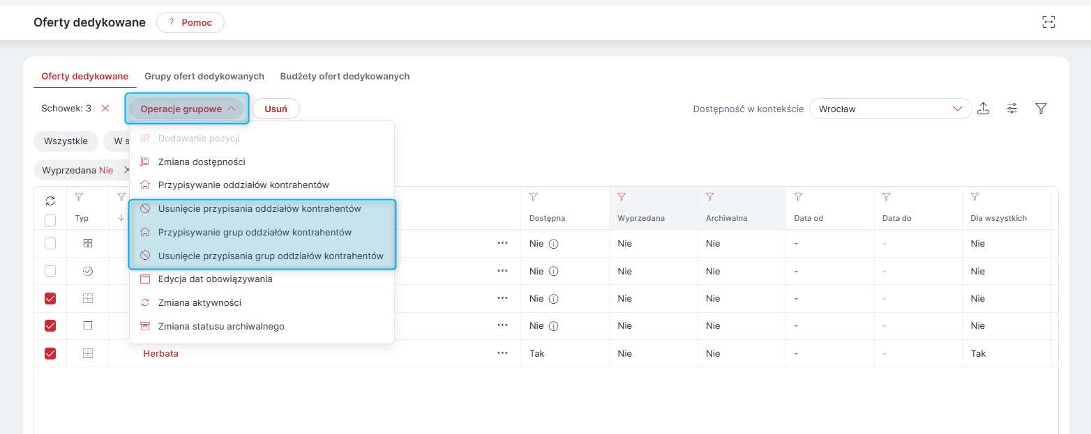Click the circle-check type icon in second row
1091x434 pixels.
click(x=88, y=271)
